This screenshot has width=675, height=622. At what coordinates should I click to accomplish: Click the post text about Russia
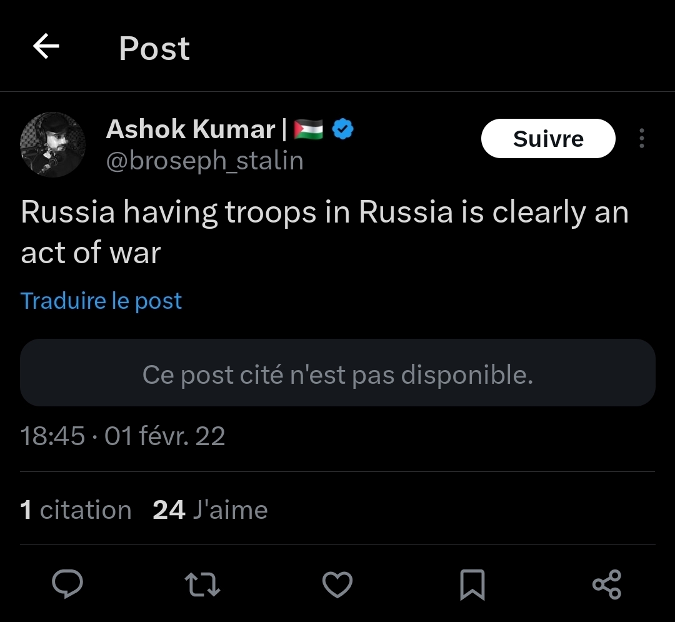(324, 232)
